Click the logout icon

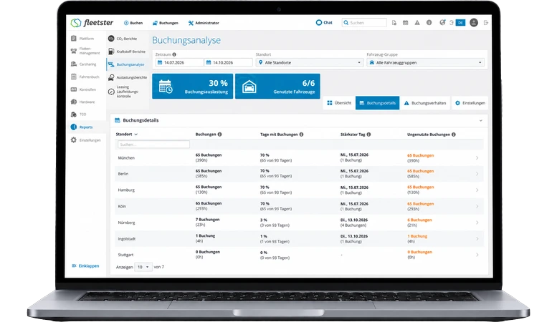486,23
